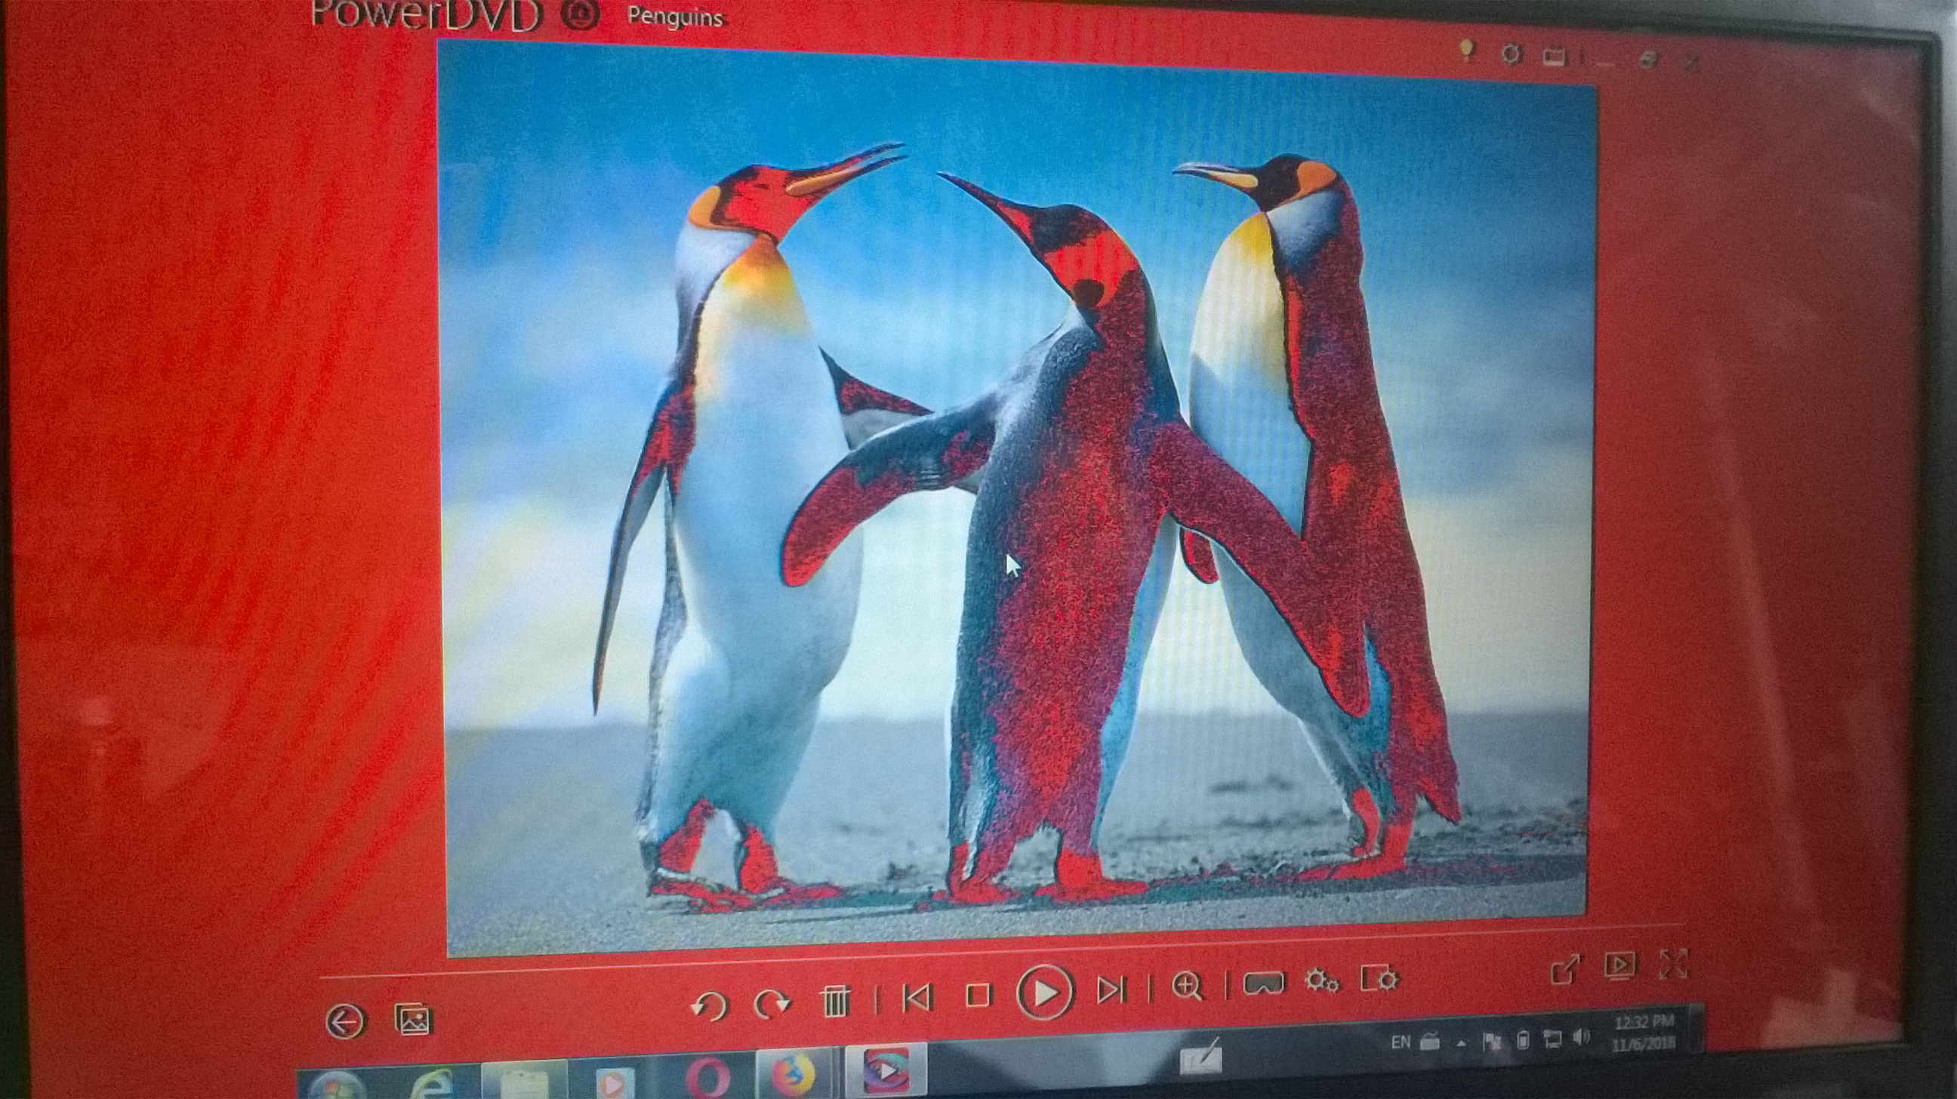Open the gear settings in title bar
This screenshot has width=1957, height=1099.
pos(1511,54)
